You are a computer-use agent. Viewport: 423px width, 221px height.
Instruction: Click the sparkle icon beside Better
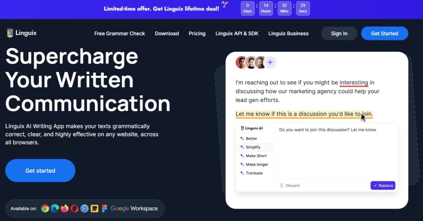(x=242, y=139)
